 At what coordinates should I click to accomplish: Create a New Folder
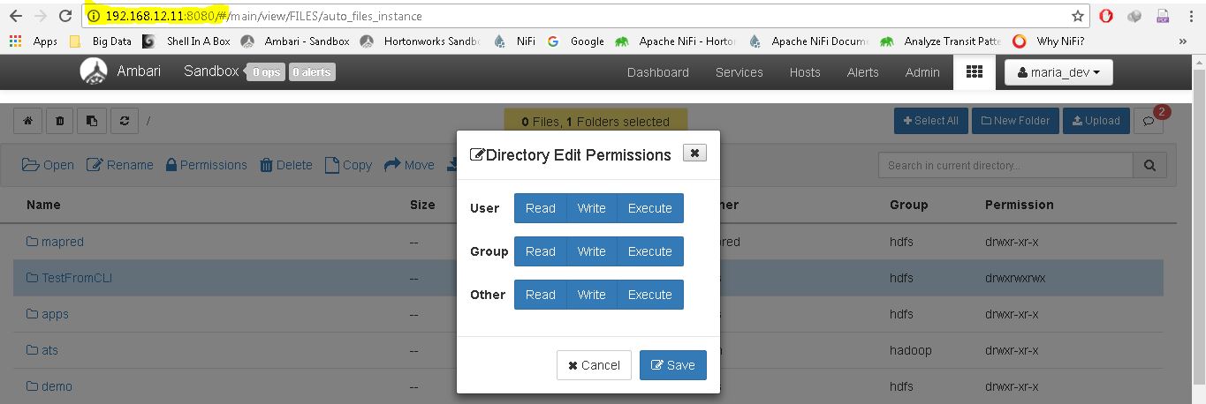(1013, 121)
